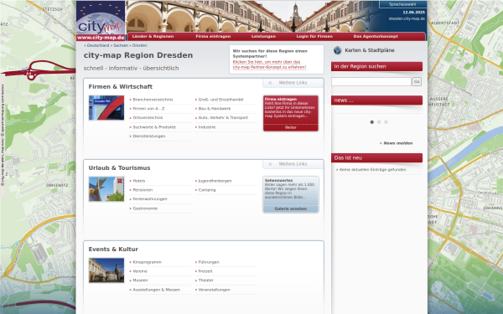Click the Go search button
Screen dimensions: 503x314
point(417,82)
